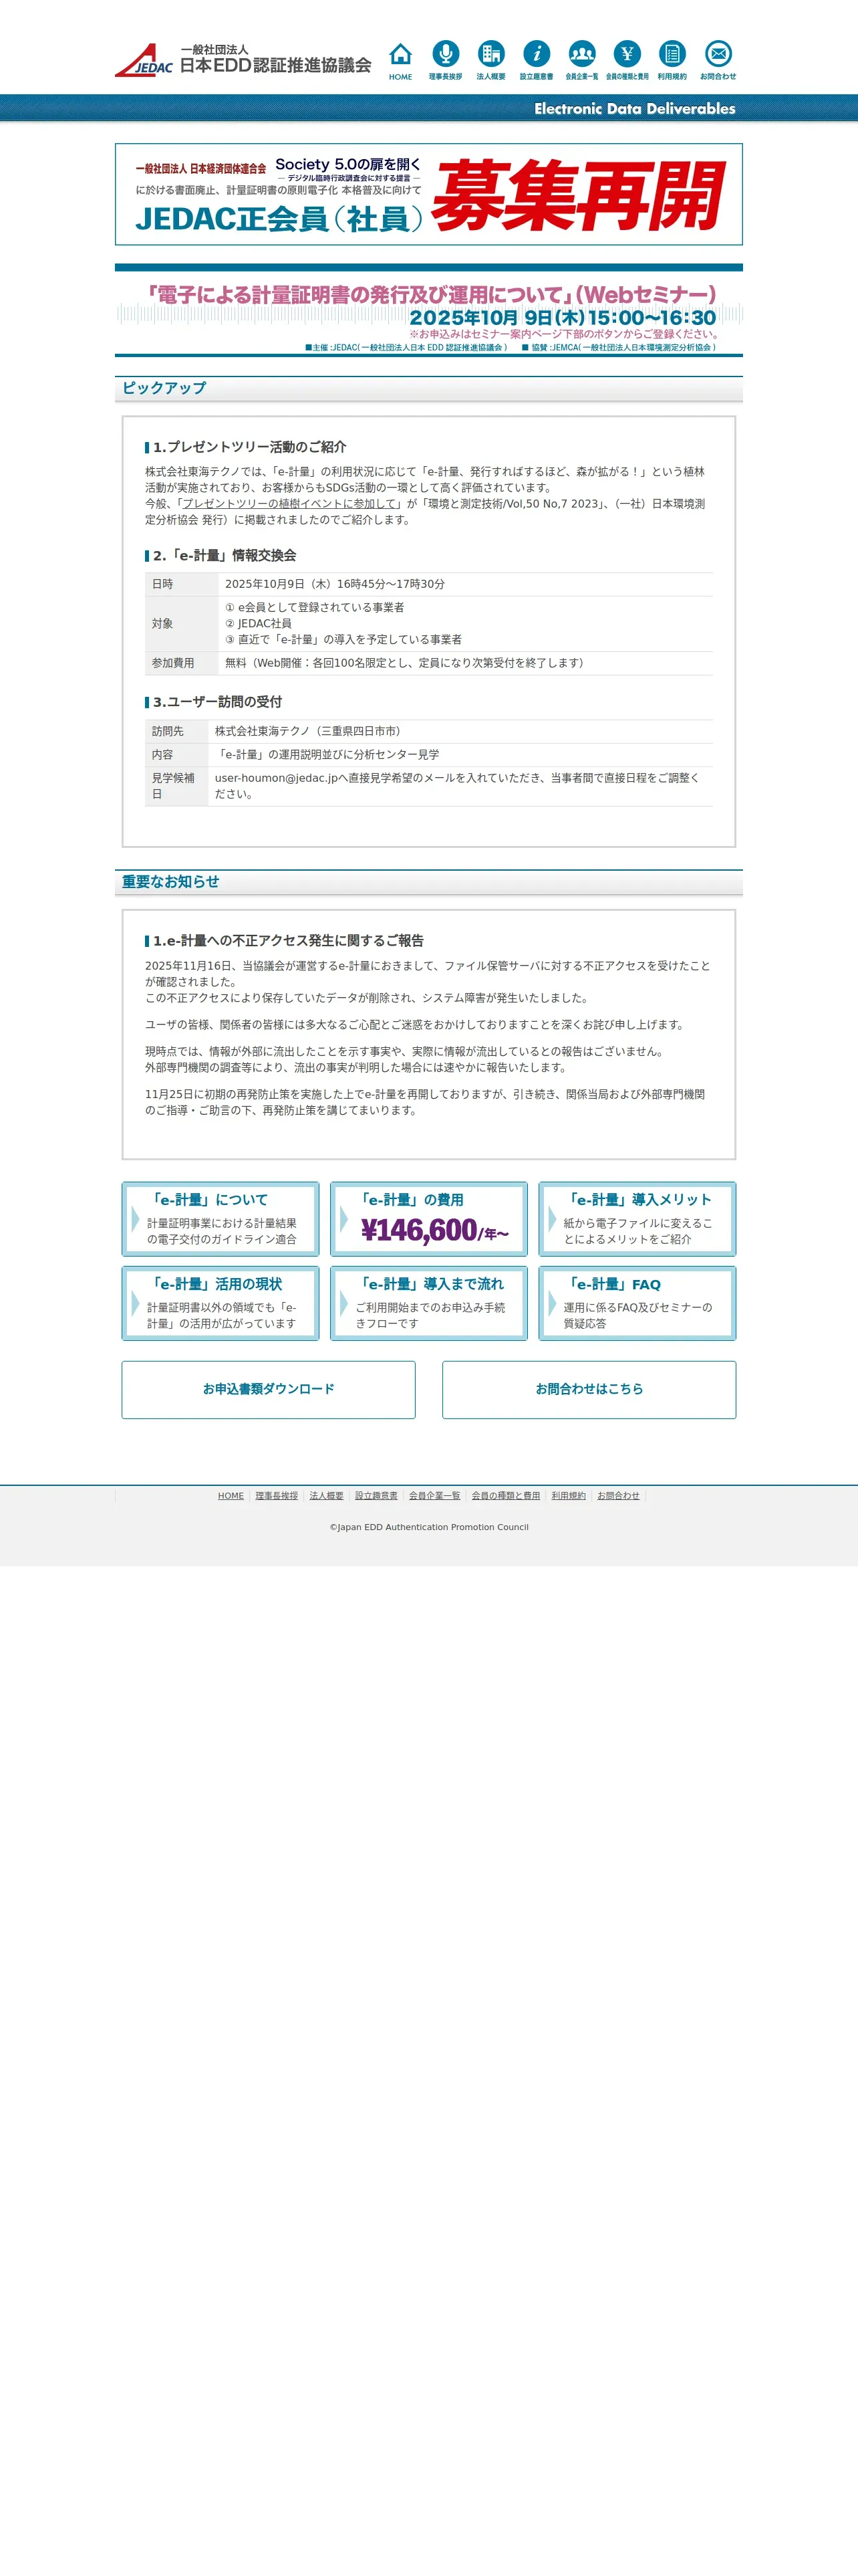The image size is (858, 2576).
Task: Open the 「e-計量」FAQ card
Action: click(x=637, y=1303)
